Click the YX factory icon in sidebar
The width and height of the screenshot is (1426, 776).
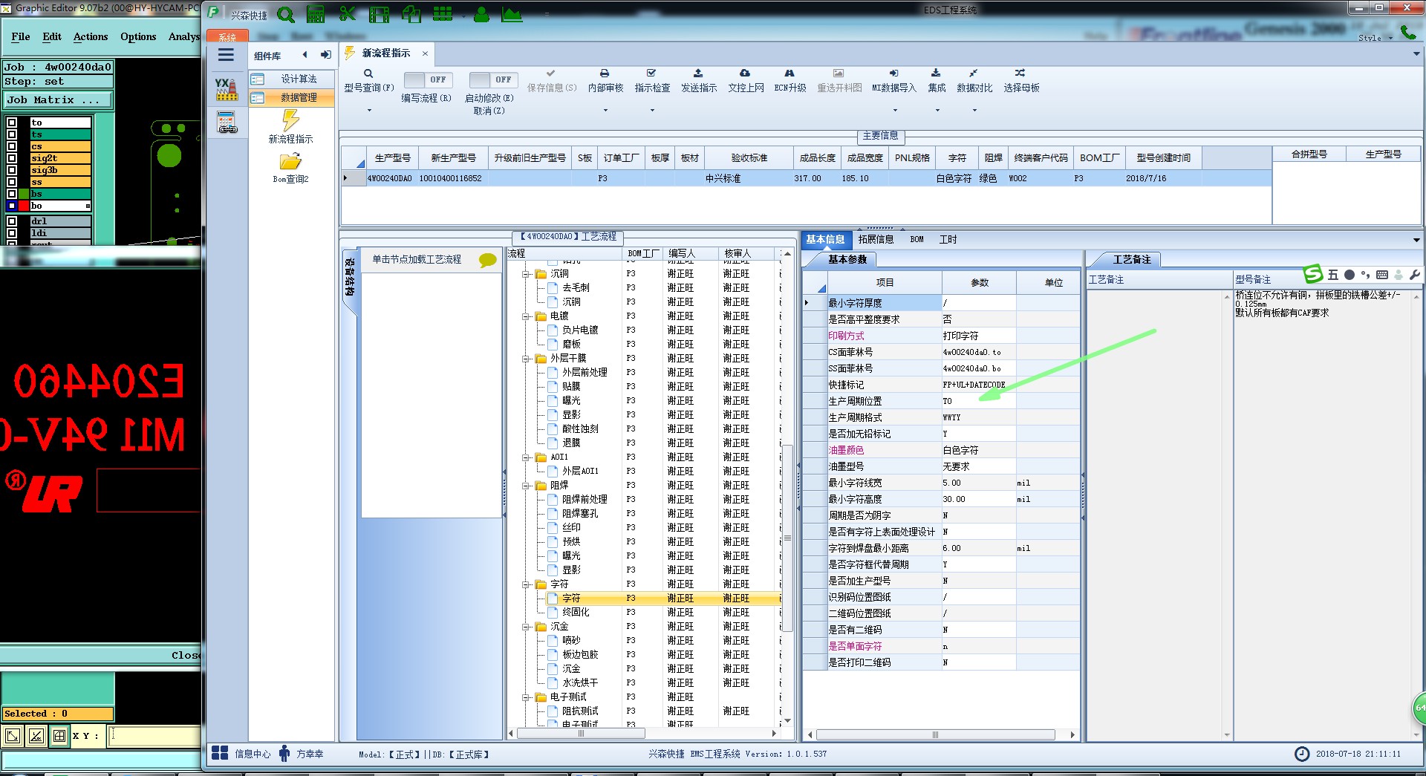click(227, 89)
